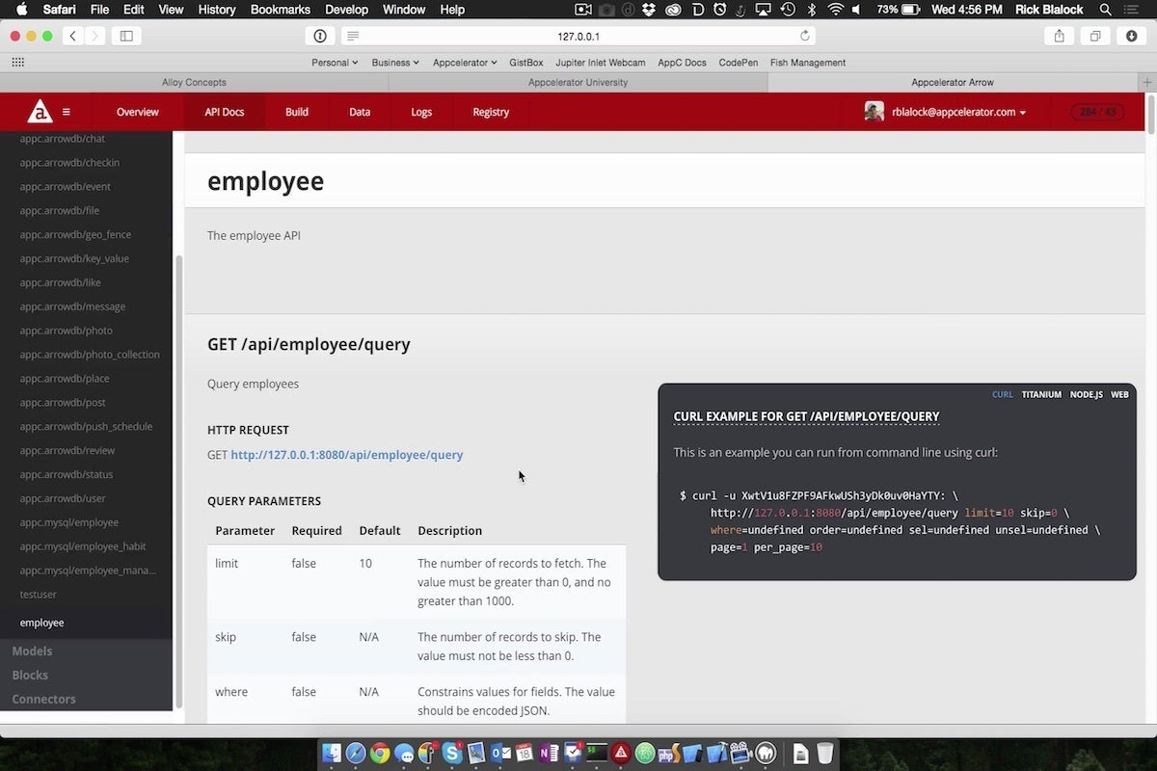Open Skype from the Dock
The height and width of the screenshot is (771, 1157).
[452, 753]
